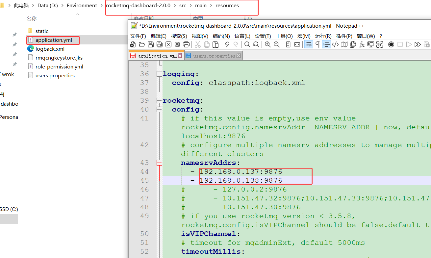Toggle indent guide display icon
Screen dimensions: 431x258
coord(326,44)
